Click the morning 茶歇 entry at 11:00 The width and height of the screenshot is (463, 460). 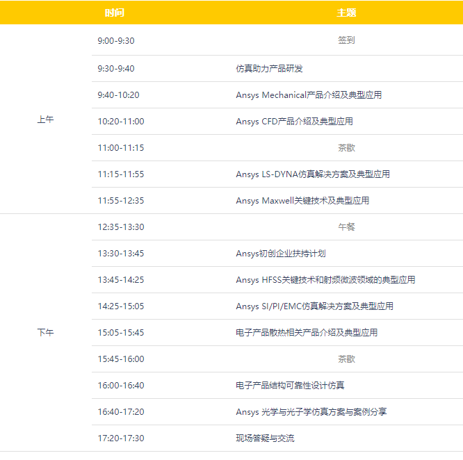[x=346, y=148]
